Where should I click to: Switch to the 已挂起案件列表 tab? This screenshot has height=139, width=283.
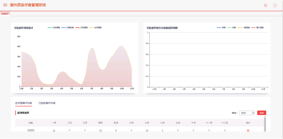(x=47, y=103)
